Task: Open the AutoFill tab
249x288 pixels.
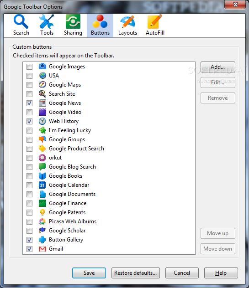Action: click(155, 26)
